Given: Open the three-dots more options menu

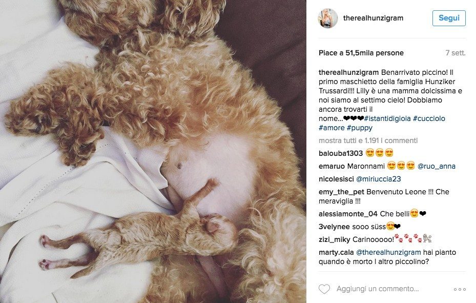Looking at the screenshot, I should tap(460, 289).
